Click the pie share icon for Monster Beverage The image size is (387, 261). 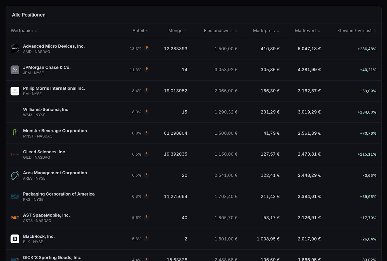click(x=147, y=133)
